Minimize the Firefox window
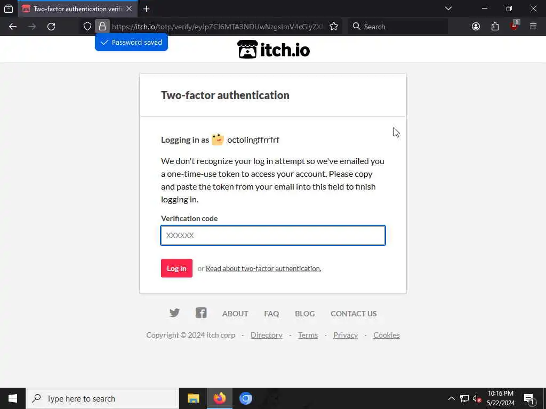The height and width of the screenshot is (409, 546). pos(485,9)
